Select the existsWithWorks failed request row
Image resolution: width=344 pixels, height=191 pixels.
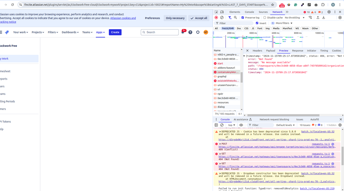(228, 81)
